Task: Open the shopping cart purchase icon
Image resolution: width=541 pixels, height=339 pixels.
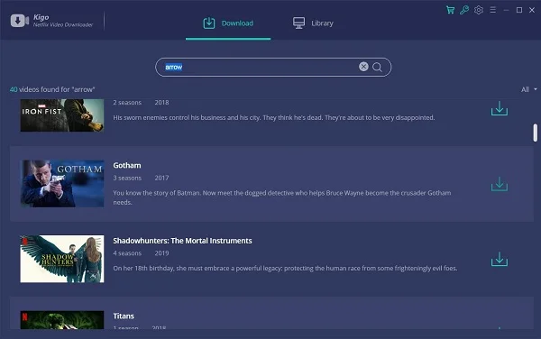Action: [x=450, y=10]
